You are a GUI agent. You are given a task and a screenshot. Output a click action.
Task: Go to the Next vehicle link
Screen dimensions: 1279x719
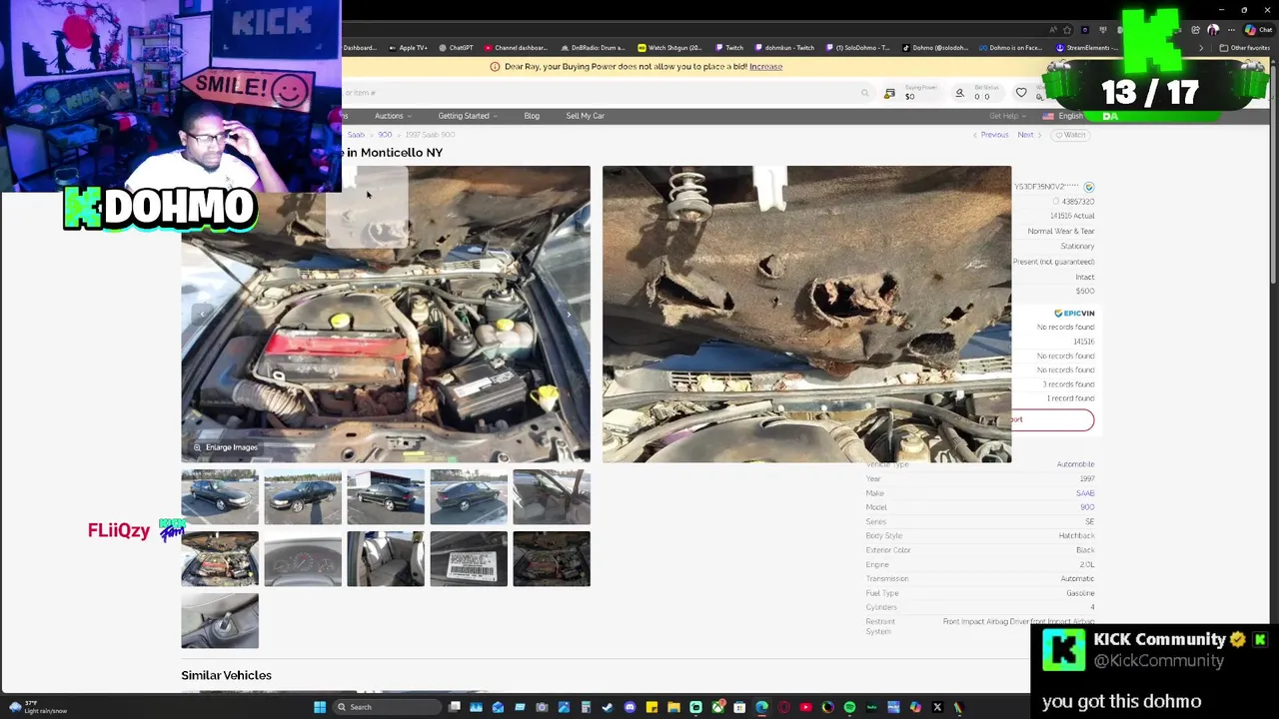pyautogui.click(x=1028, y=135)
